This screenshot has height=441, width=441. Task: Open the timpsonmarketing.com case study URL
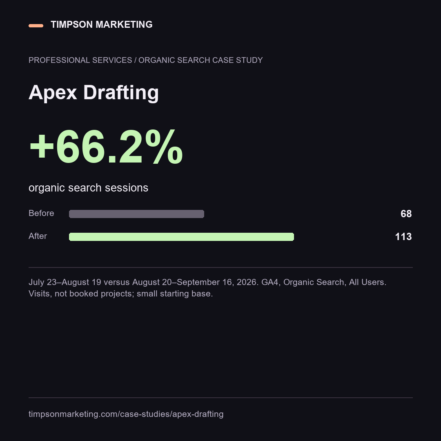[126, 414]
